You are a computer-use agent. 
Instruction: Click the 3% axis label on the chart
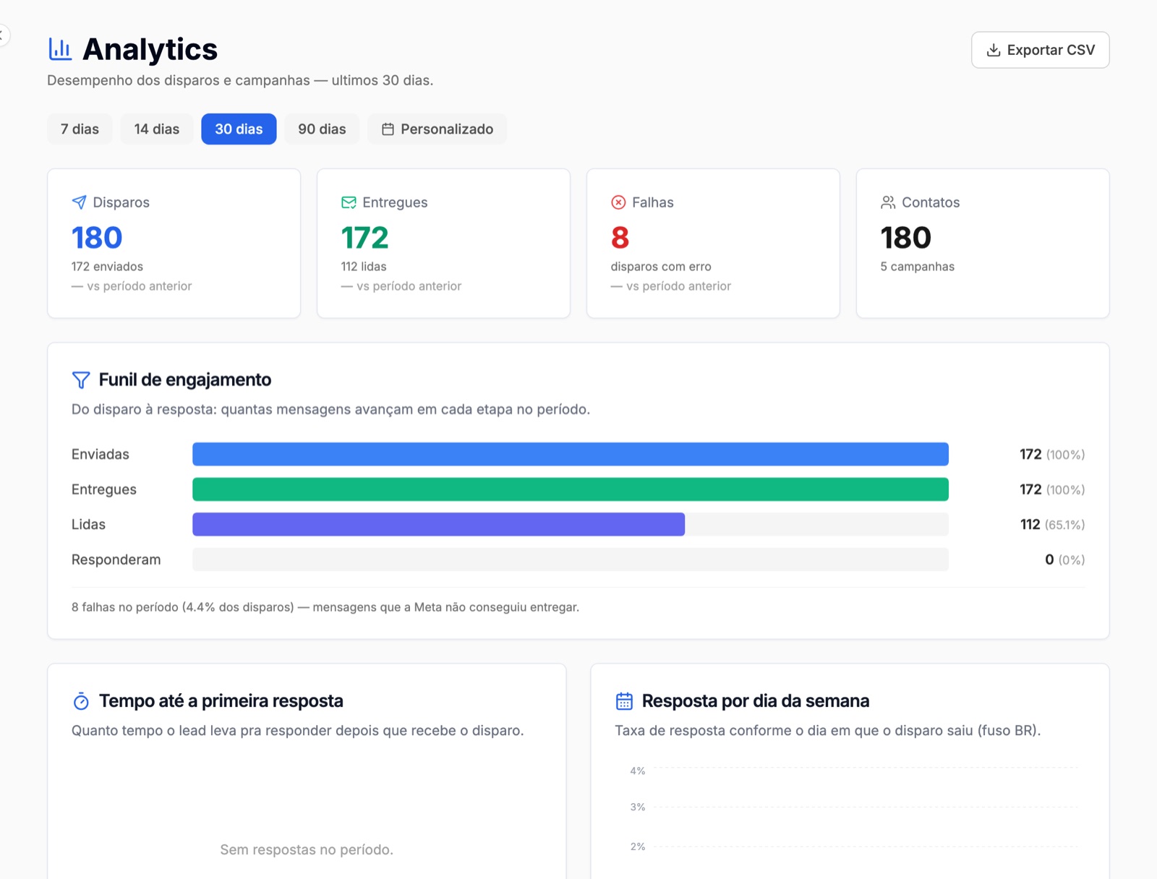[x=637, y=807]
